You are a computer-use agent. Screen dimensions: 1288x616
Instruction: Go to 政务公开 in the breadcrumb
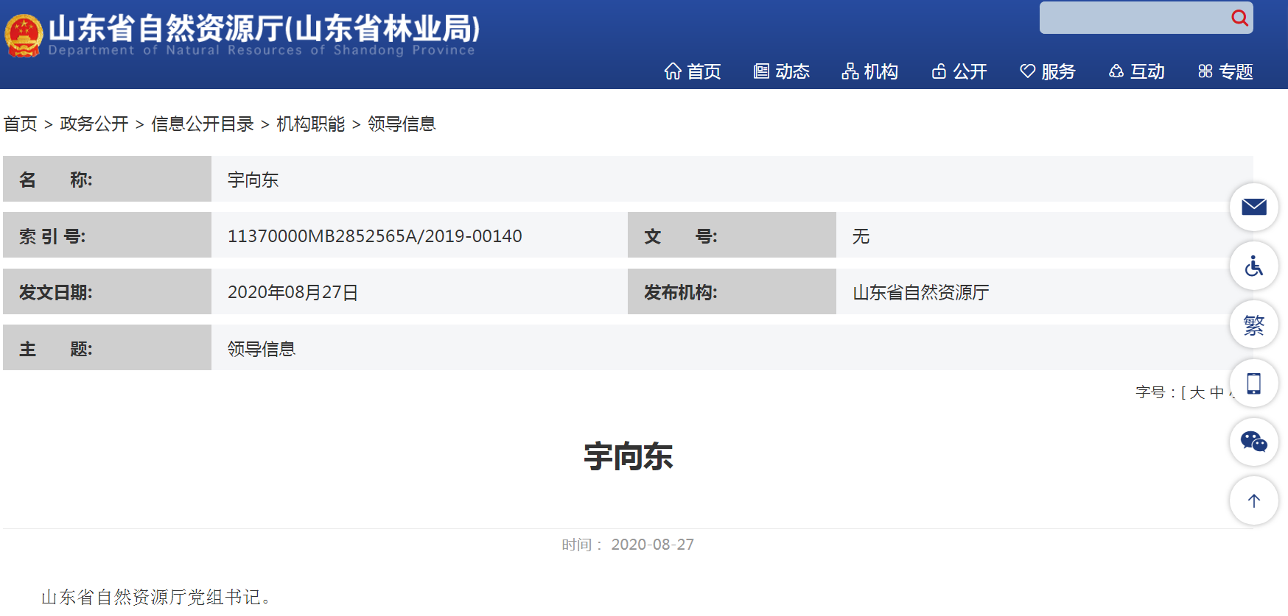tap(94, 124)
